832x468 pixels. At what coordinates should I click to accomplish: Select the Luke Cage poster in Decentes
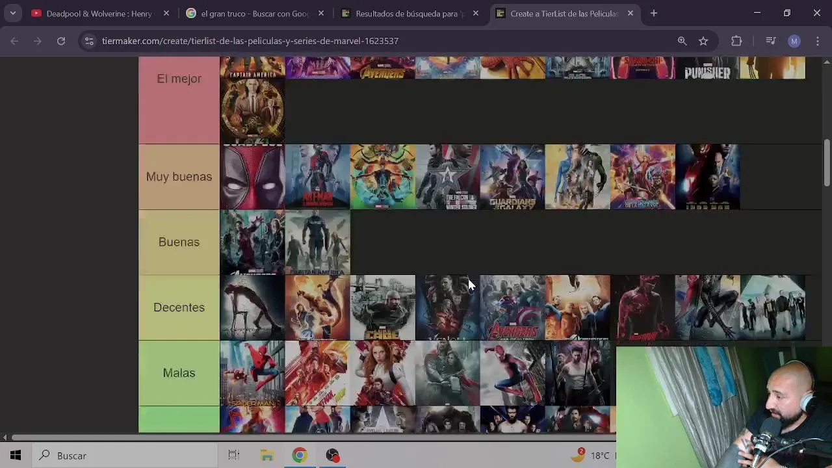pyautogui.click(x=382, y=307)
